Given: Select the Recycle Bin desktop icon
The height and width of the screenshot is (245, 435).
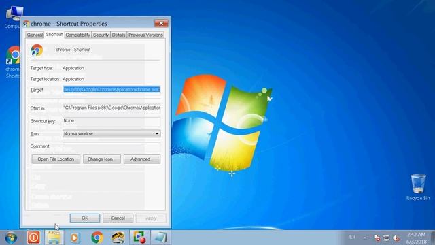Looking at the screenshot, I should [x=418, y=187].
